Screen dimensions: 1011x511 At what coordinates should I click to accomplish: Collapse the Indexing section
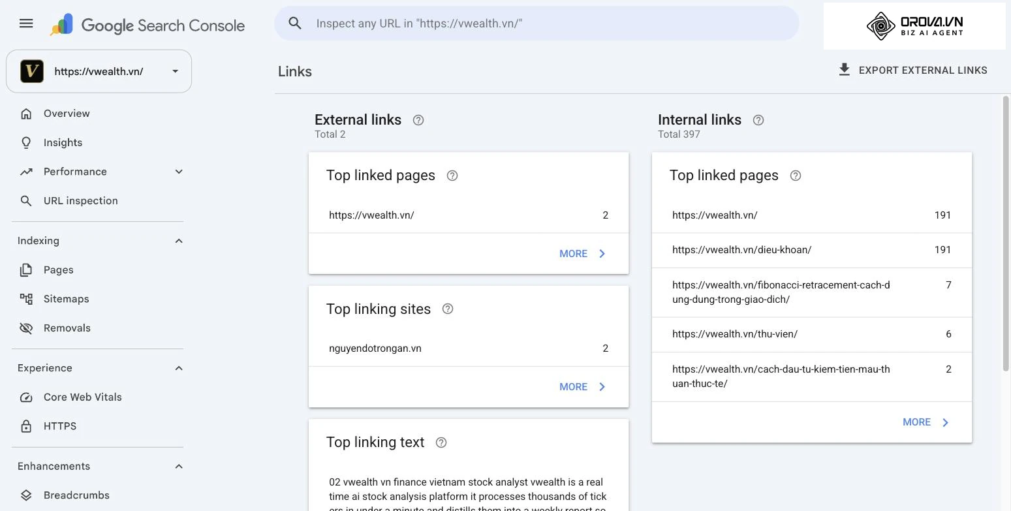179,241
